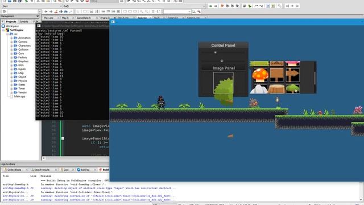Adjust the second Control Panel slider handle

(x=222, y=61)
